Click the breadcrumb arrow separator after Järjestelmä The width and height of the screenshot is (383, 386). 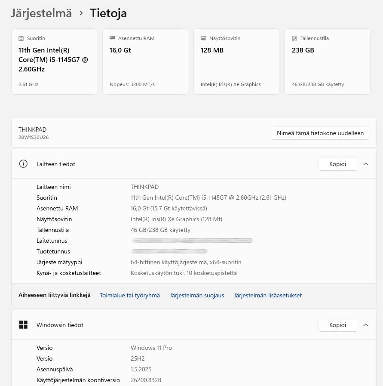pyautogui.click(x=81, y=13)
